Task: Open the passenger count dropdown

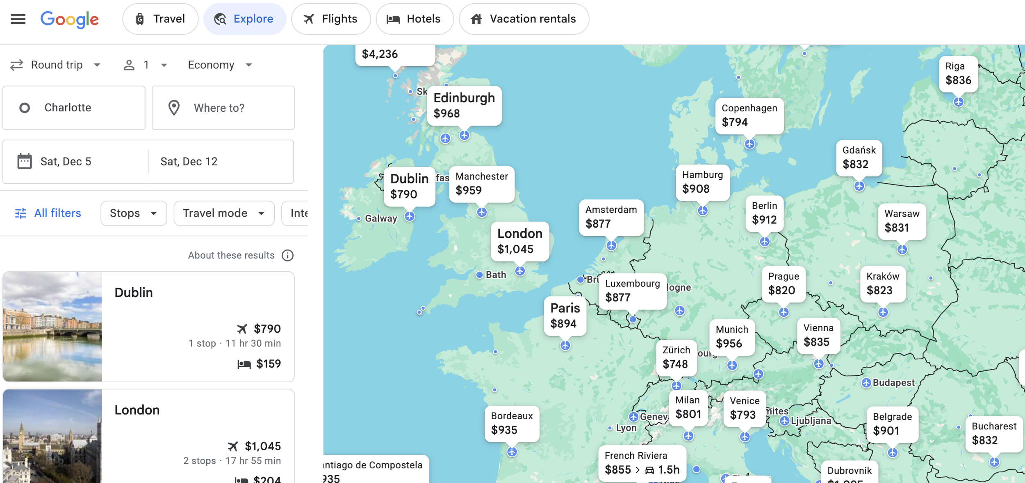Action: (146, 65)
